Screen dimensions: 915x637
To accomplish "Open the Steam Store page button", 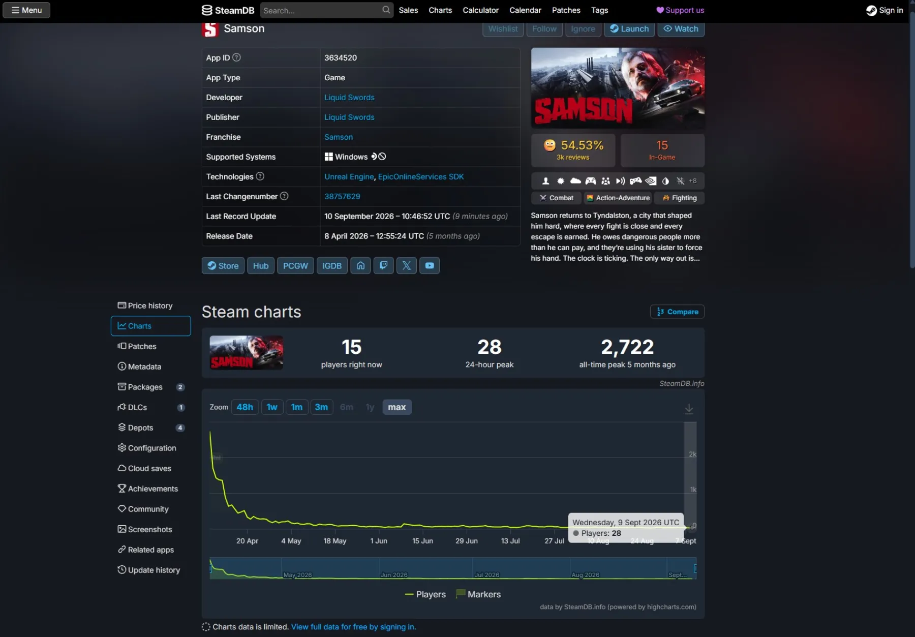I will [x=223, y=265].
